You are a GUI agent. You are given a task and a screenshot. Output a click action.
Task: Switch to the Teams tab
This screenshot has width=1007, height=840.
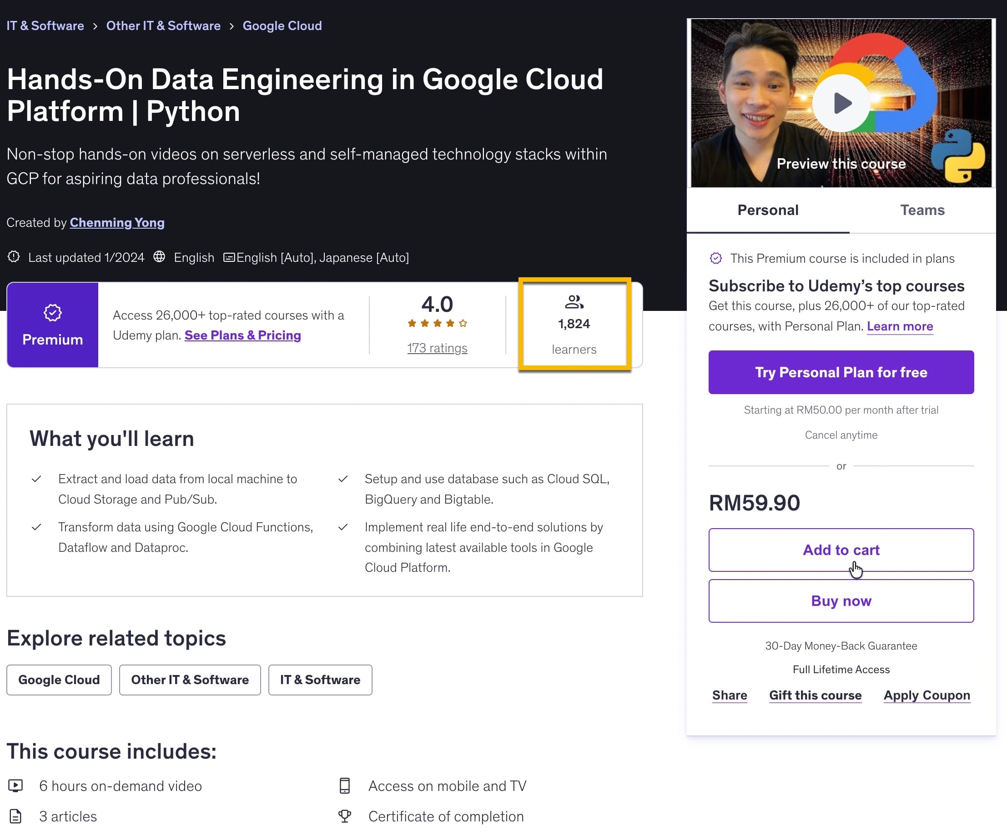coord(921,210)
